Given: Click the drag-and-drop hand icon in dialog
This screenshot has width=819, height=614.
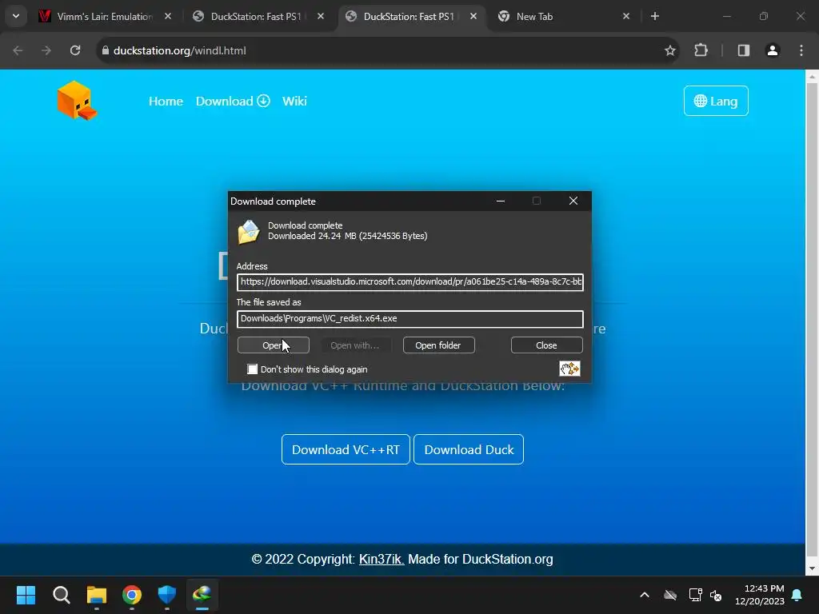Looking at the screenshot, I should click(569, 369).
